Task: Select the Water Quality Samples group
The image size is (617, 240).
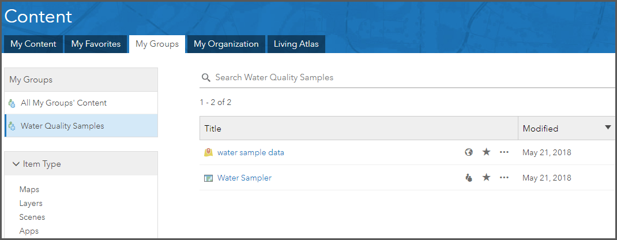Action: pos(62,126)
